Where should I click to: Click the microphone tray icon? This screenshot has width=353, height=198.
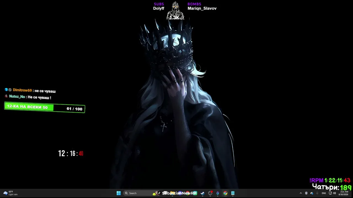(317, 193)
